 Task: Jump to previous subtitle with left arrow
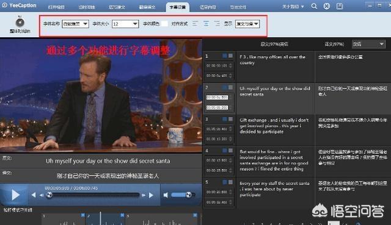pos(34,195)
